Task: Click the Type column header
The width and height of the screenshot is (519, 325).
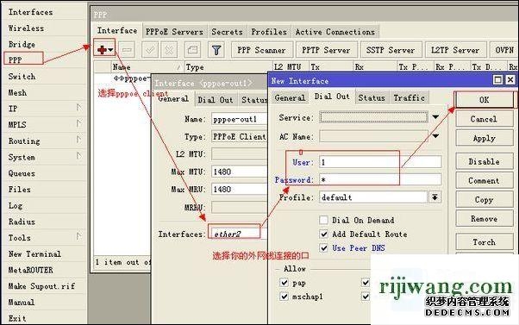Action: (x=228, y=67)
